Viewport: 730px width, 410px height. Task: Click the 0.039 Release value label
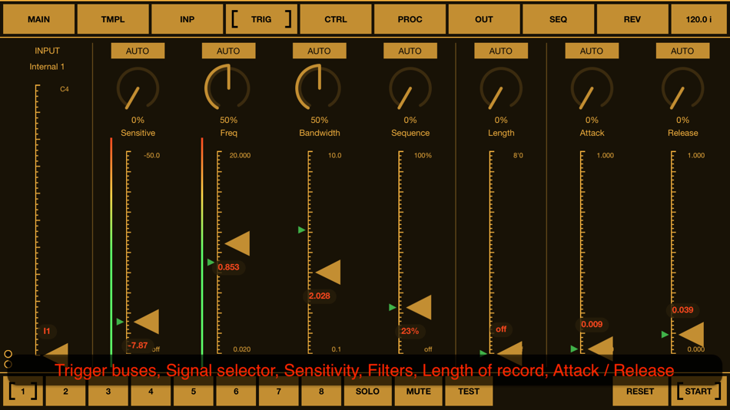(682, 310)
